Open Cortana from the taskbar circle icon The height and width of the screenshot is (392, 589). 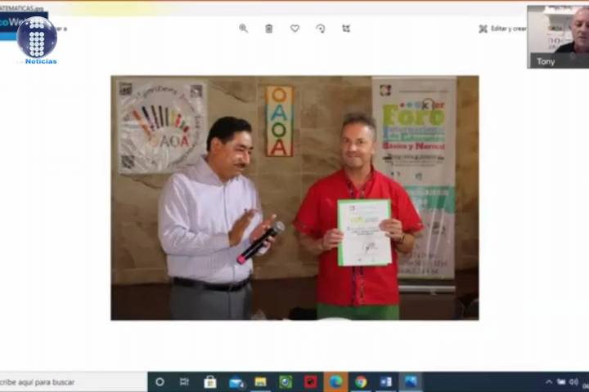tap(160, 382)
